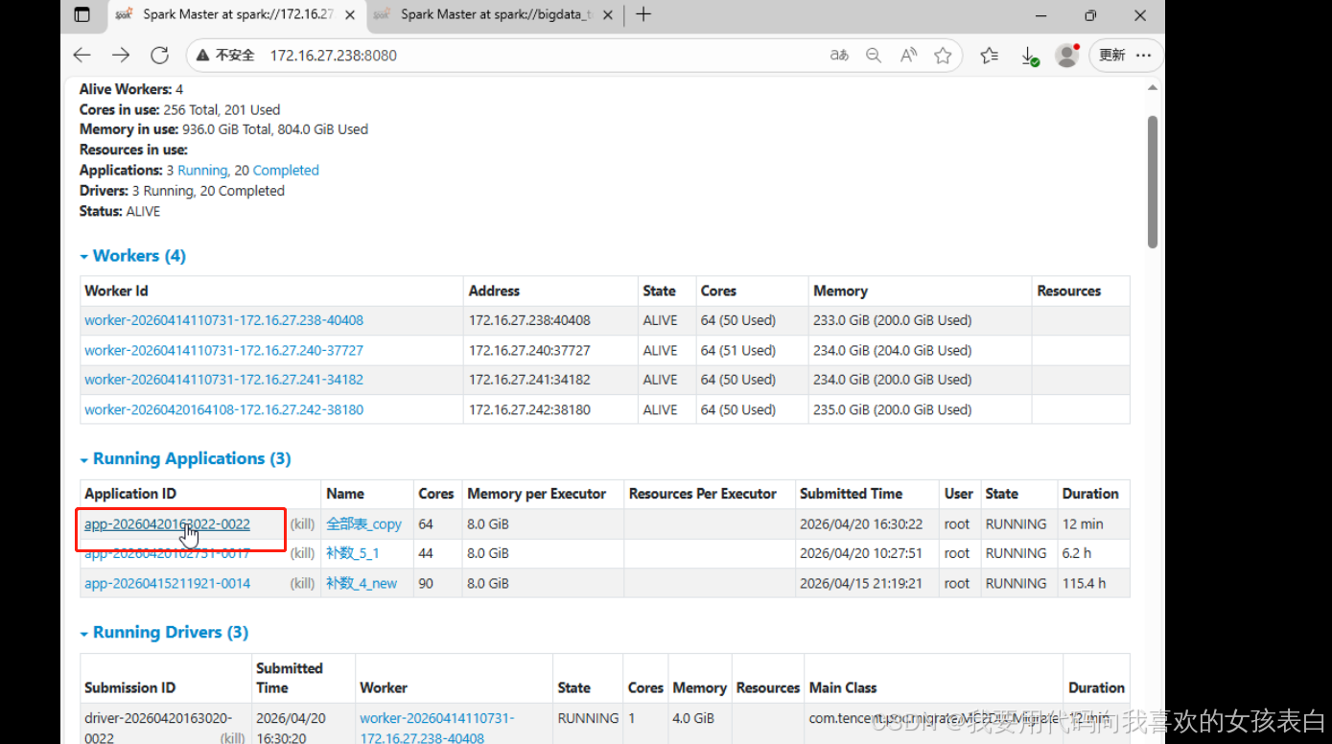The image size is (1332, 744).
Task: Go back to the previous page
Action: 82,56
